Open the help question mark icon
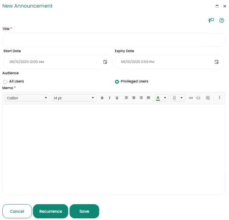 click(222, 20)
